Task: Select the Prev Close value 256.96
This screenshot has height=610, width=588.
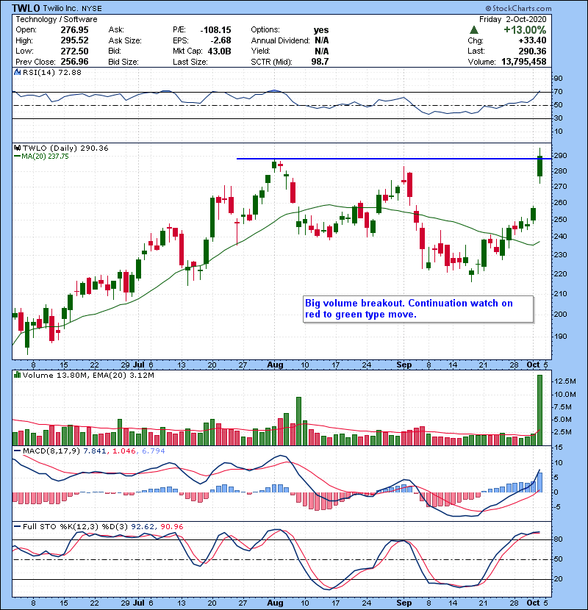Action: [74, 62]
